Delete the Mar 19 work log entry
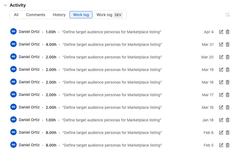237x150 pixels. (x=228, y=70)
